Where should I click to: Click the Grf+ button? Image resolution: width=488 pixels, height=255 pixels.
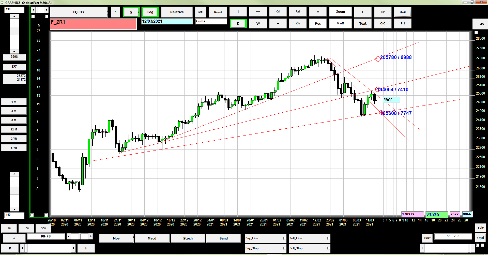point(201,12)
